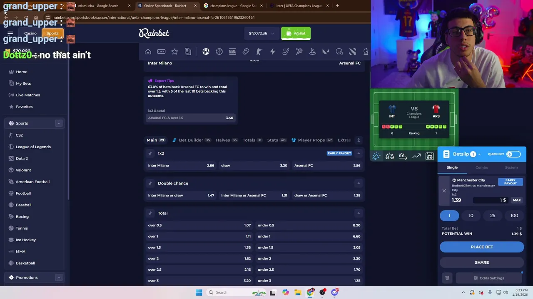This screenshot has height=299, width=533.
Task: Pin the 1x2 market
Action: [x=150, y=153]
